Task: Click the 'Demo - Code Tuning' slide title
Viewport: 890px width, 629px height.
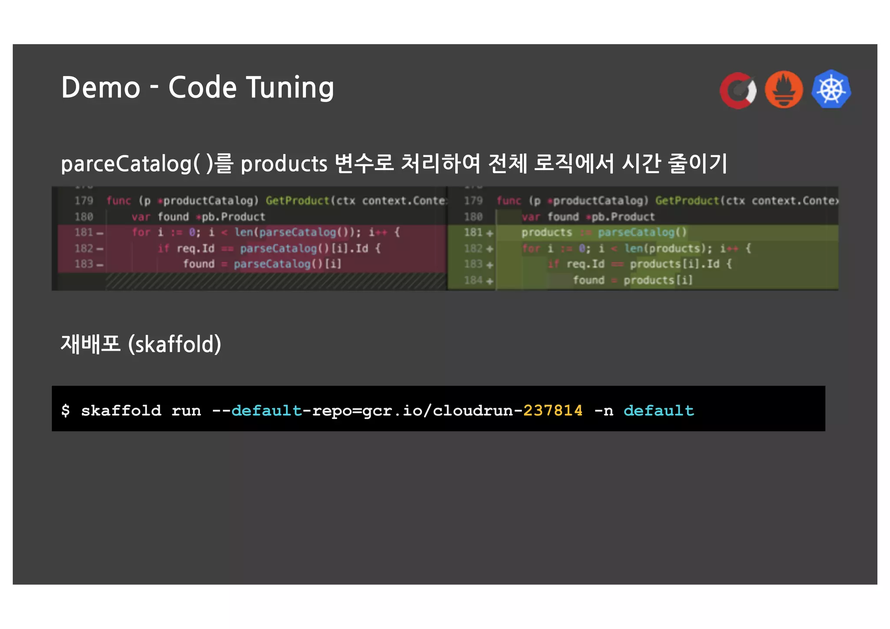Action: (198, 87)
